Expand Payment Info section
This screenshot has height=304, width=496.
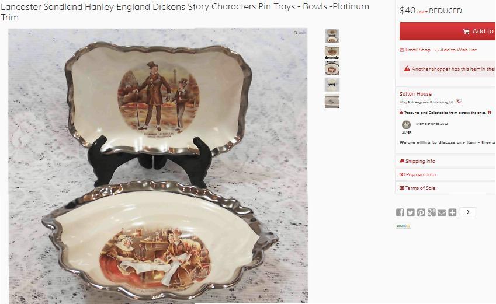(x=418, y=174)
